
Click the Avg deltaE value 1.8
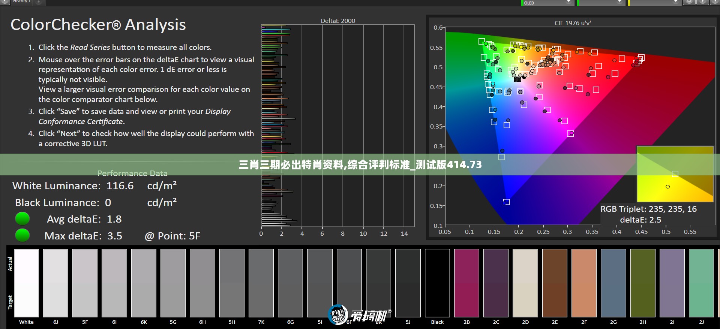[114, 219]
